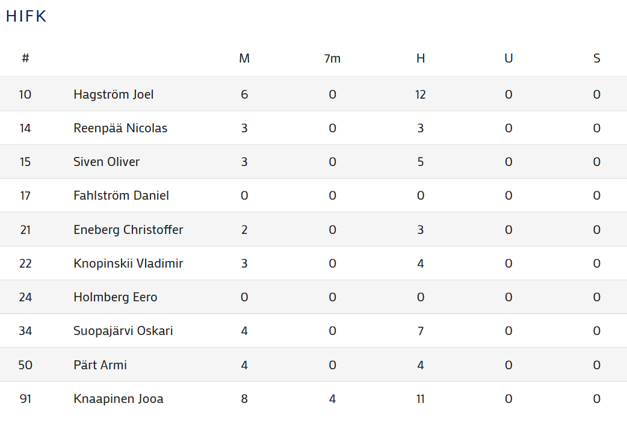Sort by the M column header
This screenshot has height=421, width=627.
click(244, 58)
